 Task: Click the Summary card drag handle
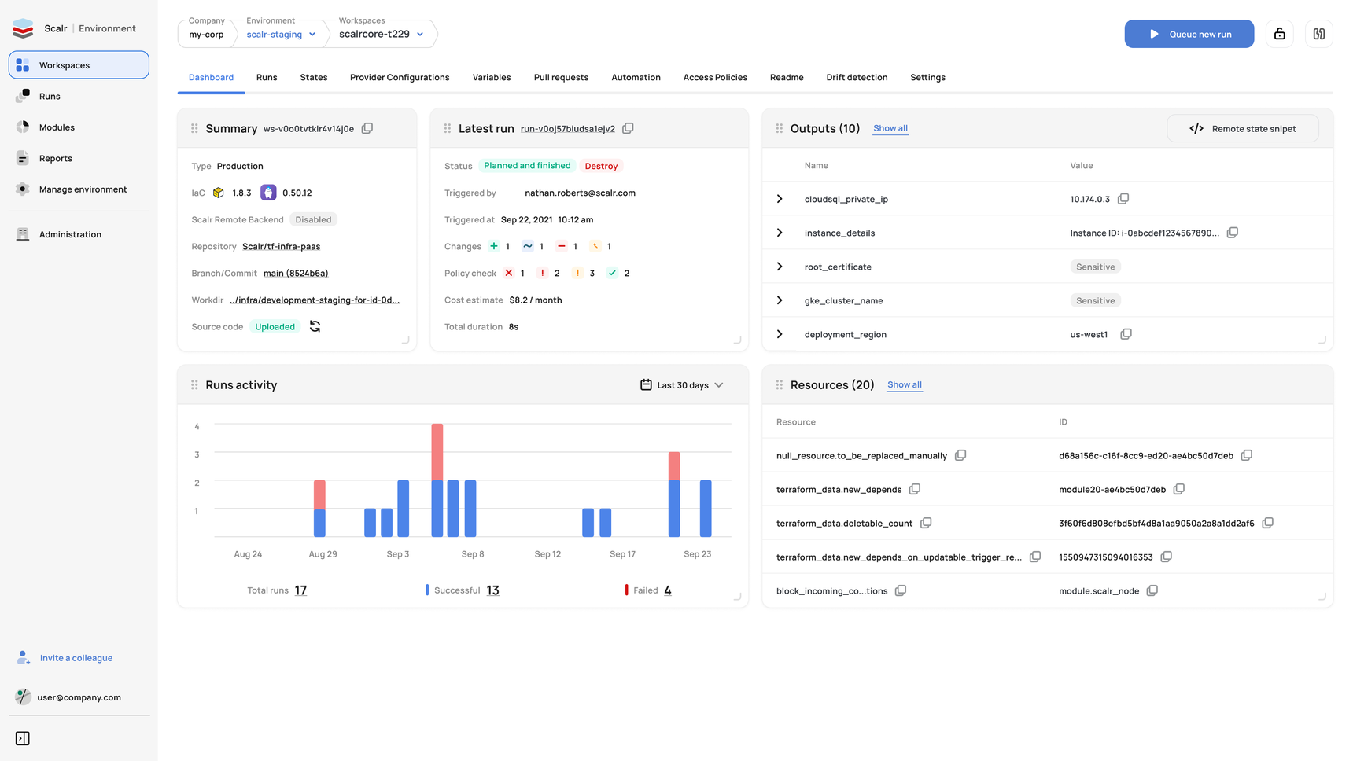pyautogui.click(x=194, y=128)
